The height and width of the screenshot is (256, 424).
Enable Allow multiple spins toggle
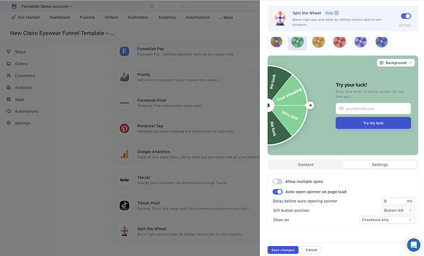(277, 182)
